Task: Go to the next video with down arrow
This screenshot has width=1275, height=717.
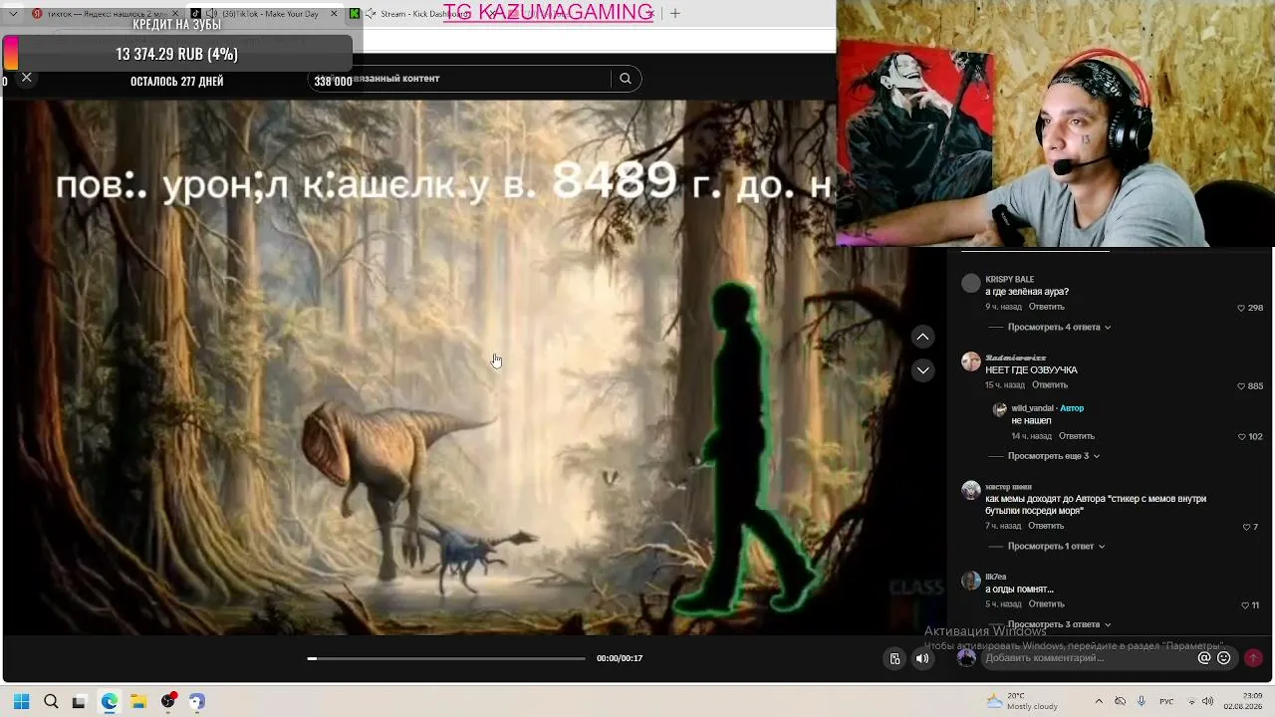Action: coord(922,370)
